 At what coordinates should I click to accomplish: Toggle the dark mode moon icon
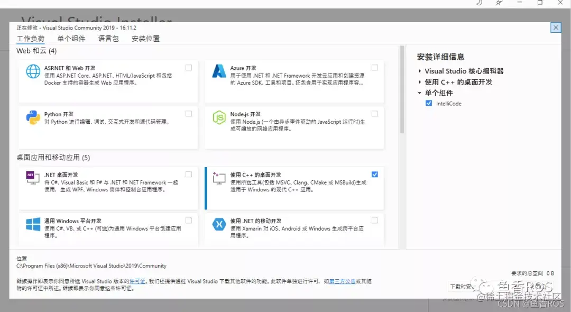click(479, 3)
